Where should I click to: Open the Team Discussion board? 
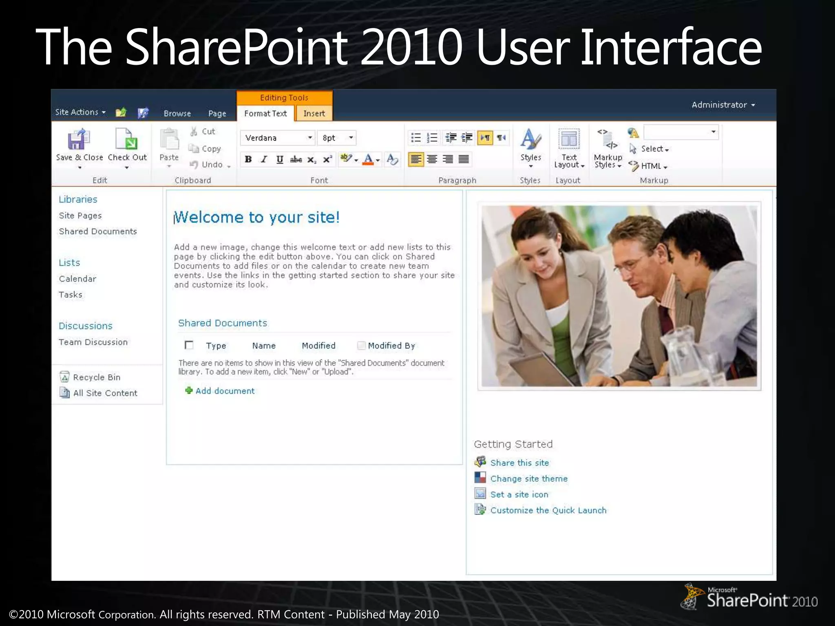click(x=93, y=342)
